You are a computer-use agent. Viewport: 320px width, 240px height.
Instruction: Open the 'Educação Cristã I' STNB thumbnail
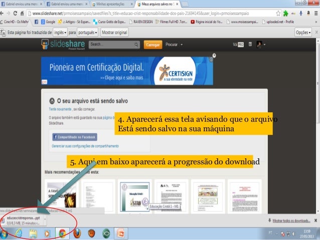(x=135, y=197)
